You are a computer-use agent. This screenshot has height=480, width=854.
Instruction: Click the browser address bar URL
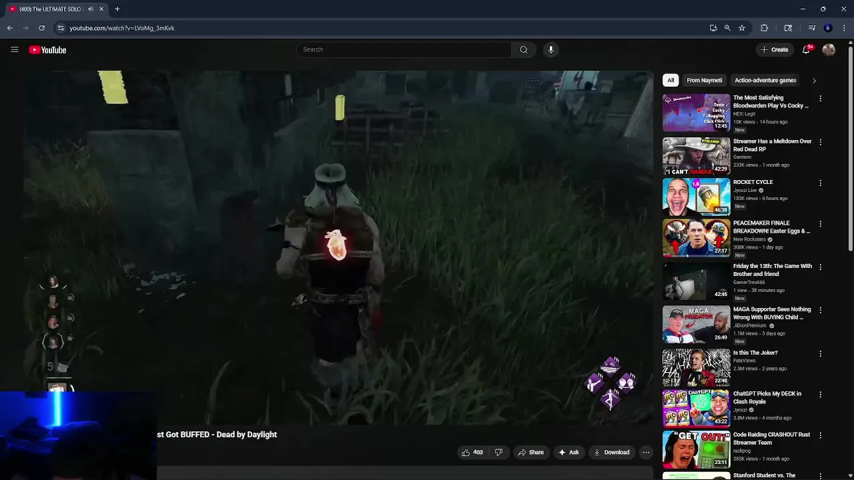tap(122, 28)
